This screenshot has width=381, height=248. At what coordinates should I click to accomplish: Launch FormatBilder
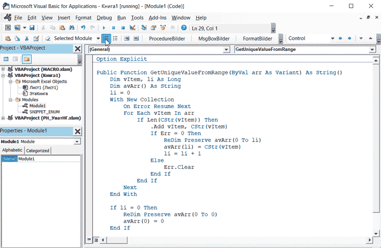(257, 38)
